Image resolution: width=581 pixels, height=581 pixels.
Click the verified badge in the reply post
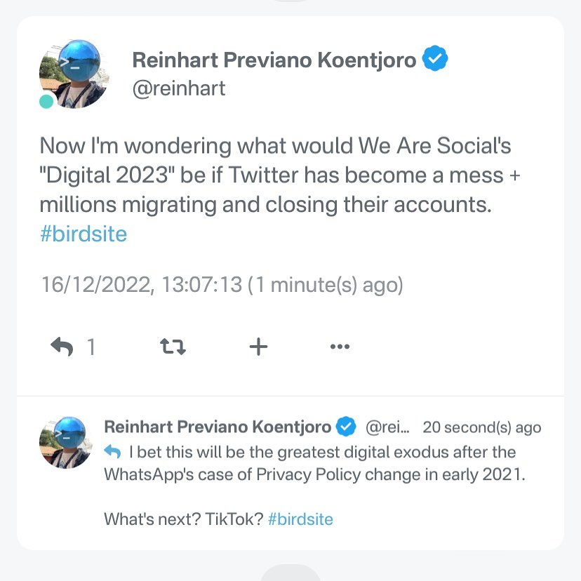346,427
